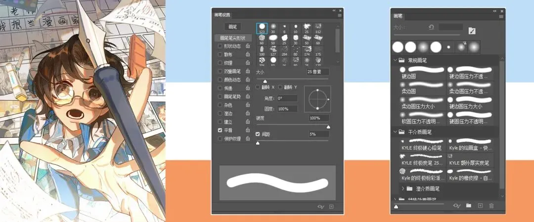Create new brush in Brush Settings footer

(x=331, y=206)
